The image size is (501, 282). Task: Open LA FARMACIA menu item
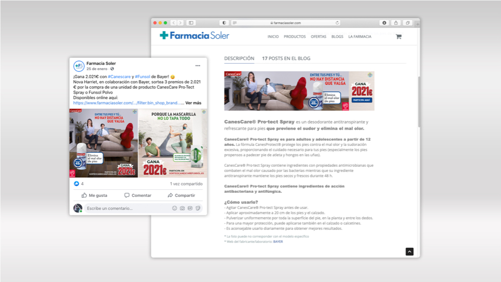[x=360, y=37]
